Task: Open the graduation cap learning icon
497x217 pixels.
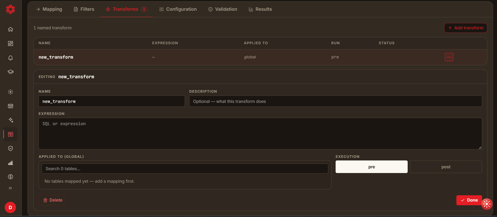Action: (x=10, y=72)
